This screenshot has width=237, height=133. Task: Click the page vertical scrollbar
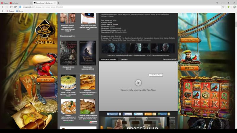click(x=236, y=71)
